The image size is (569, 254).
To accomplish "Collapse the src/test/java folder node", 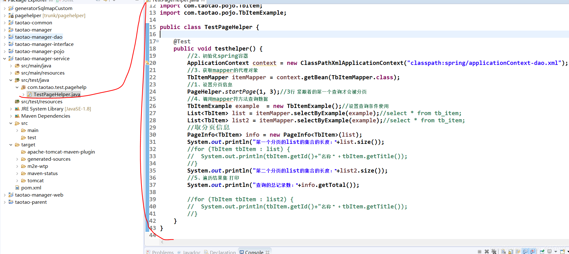I will [11, 80].
